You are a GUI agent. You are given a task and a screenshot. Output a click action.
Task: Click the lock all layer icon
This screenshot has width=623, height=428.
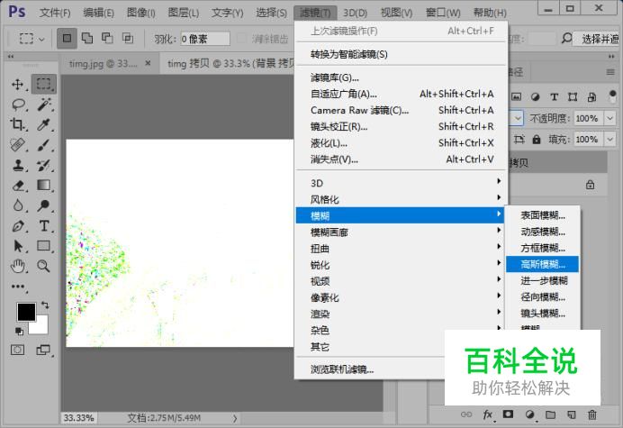coord(537,140)
